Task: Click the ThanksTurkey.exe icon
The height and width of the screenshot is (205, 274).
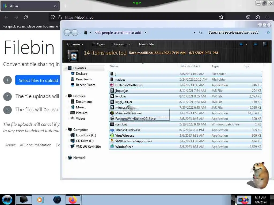Action: [112, 130]
